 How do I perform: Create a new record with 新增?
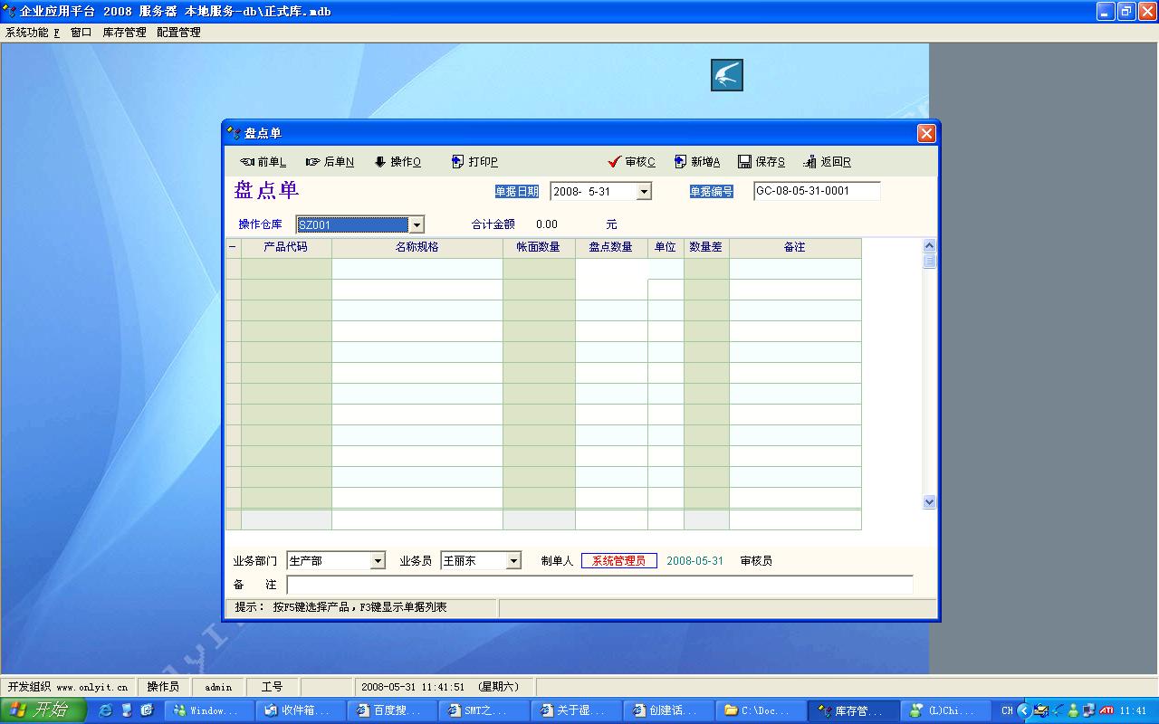click(x=697, y=162)
